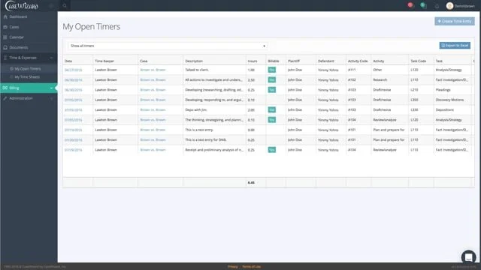
Task: Click the Documents sidebar icon
Action: click(5, 47)
